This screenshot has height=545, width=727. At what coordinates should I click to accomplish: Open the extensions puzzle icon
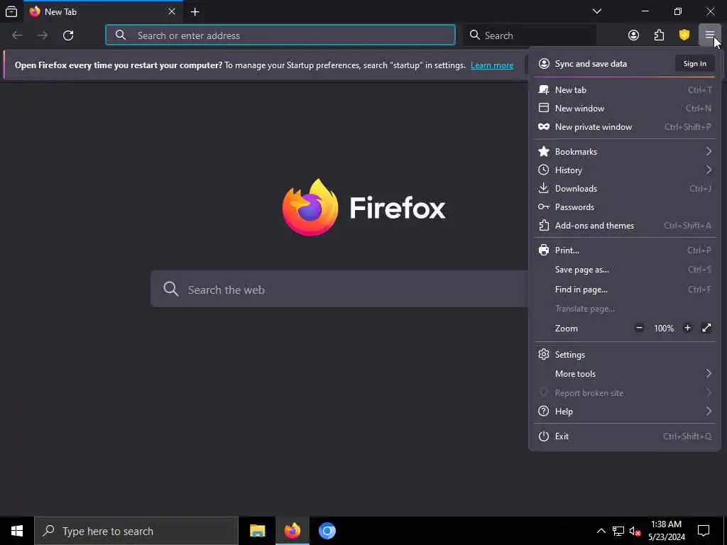(659, 35)
